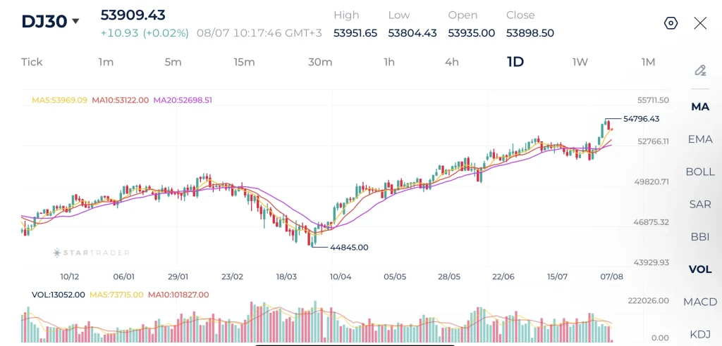Switch to the Tick timeframe
722x346 pixels.
32,62
